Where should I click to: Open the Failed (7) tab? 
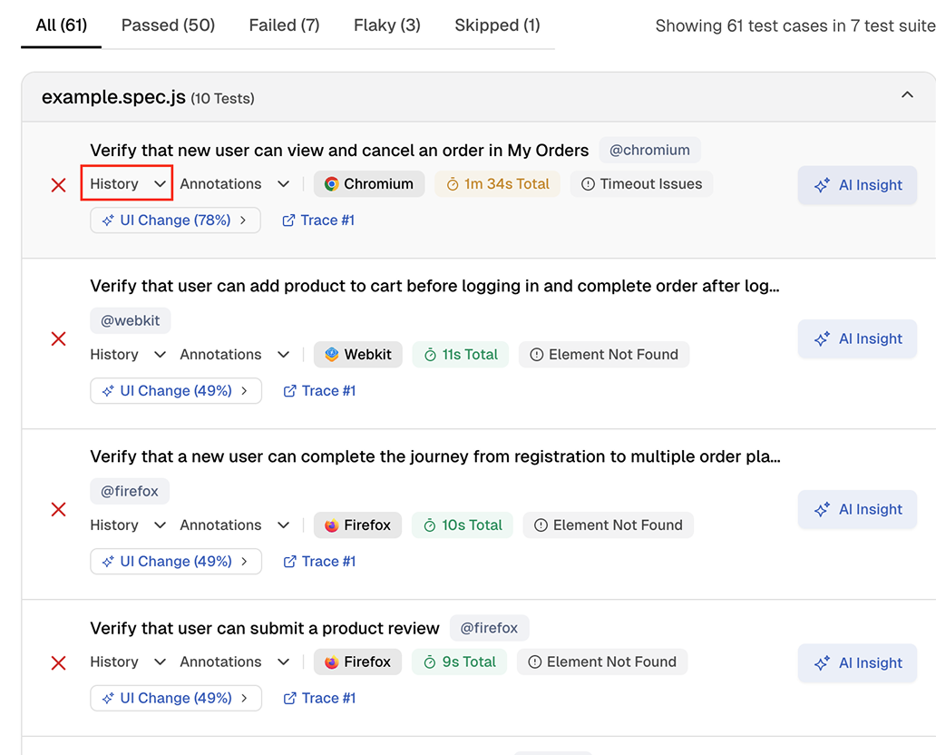284,25
